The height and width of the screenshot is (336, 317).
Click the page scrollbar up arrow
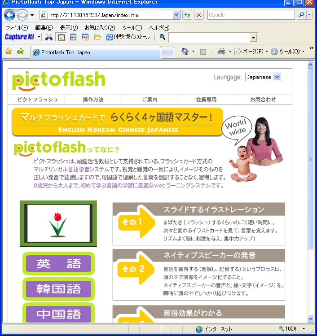(x=310, y=65)
